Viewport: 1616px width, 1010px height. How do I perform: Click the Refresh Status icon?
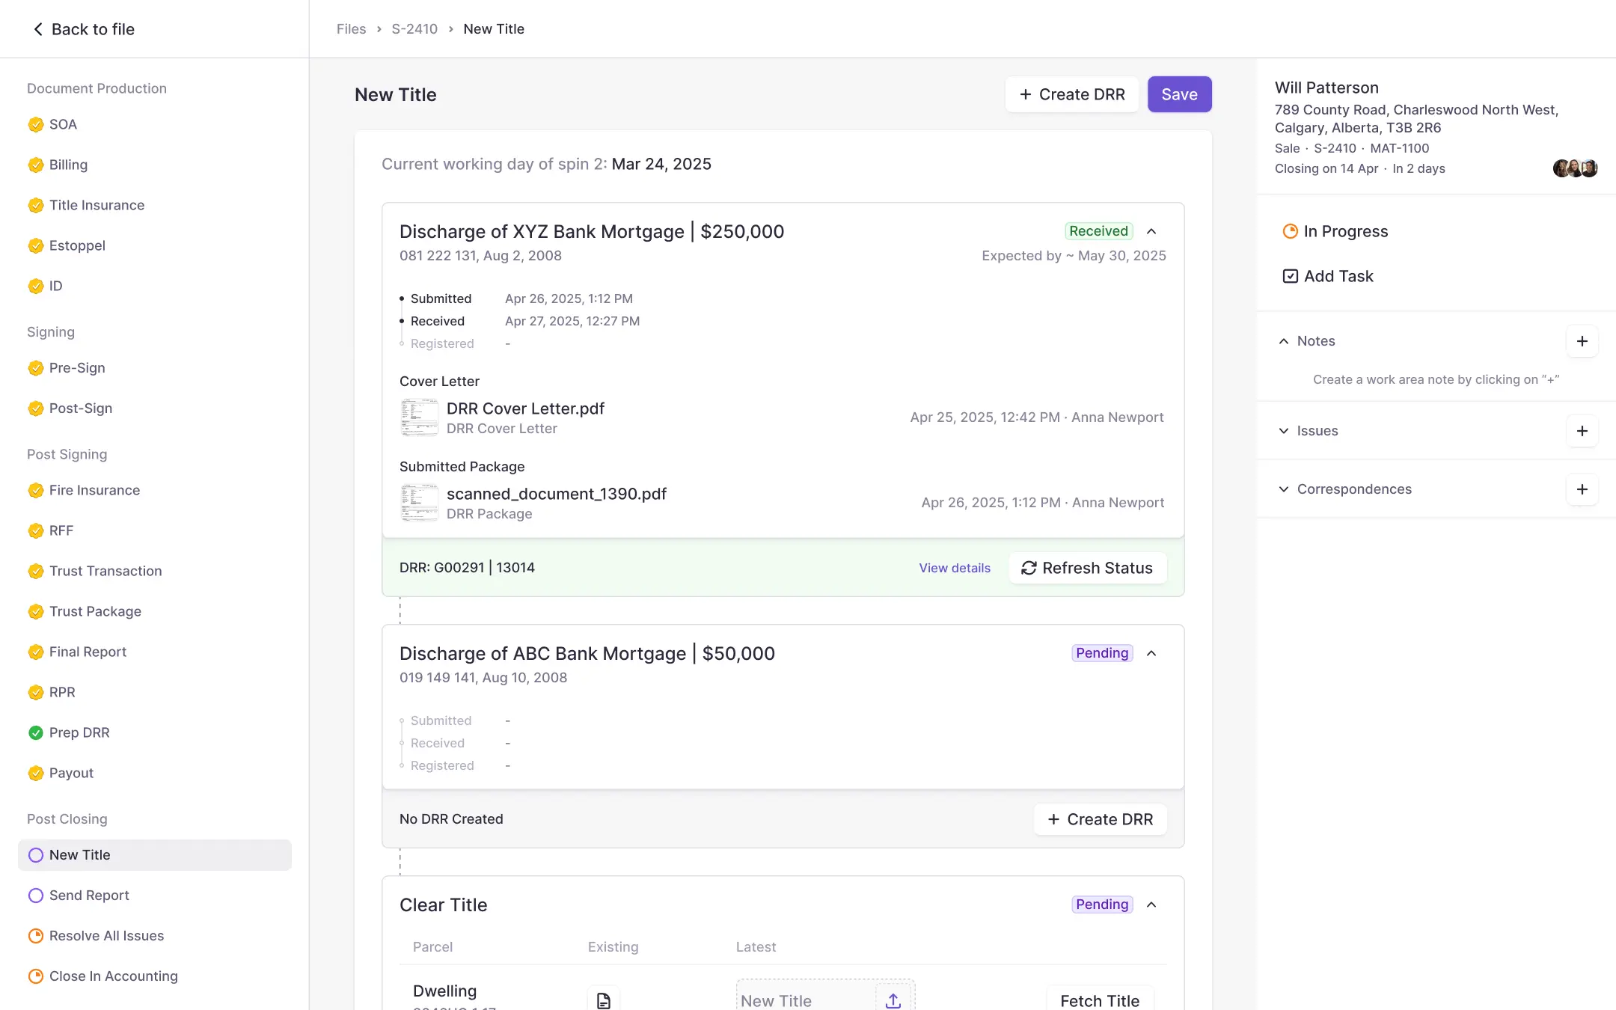point(1029,568)
